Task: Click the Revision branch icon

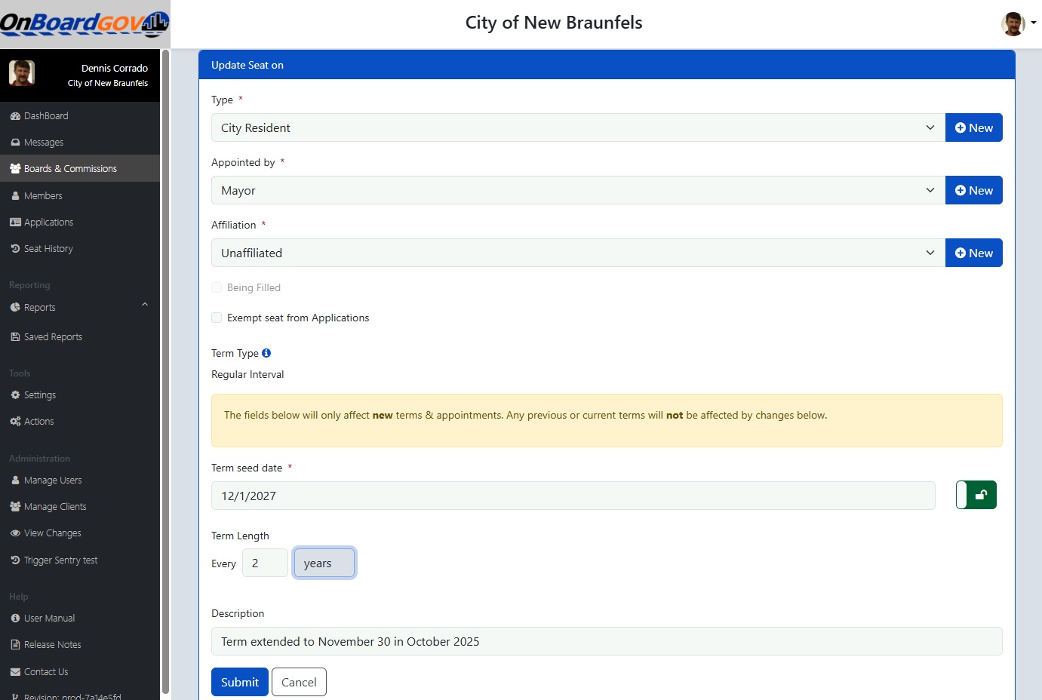Action: coord(15,696)
